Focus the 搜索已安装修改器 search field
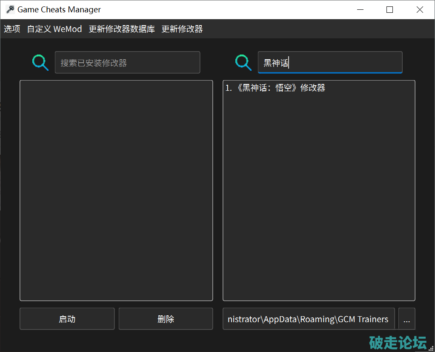This screenshot has width=435, height=352. coord(127,63)
